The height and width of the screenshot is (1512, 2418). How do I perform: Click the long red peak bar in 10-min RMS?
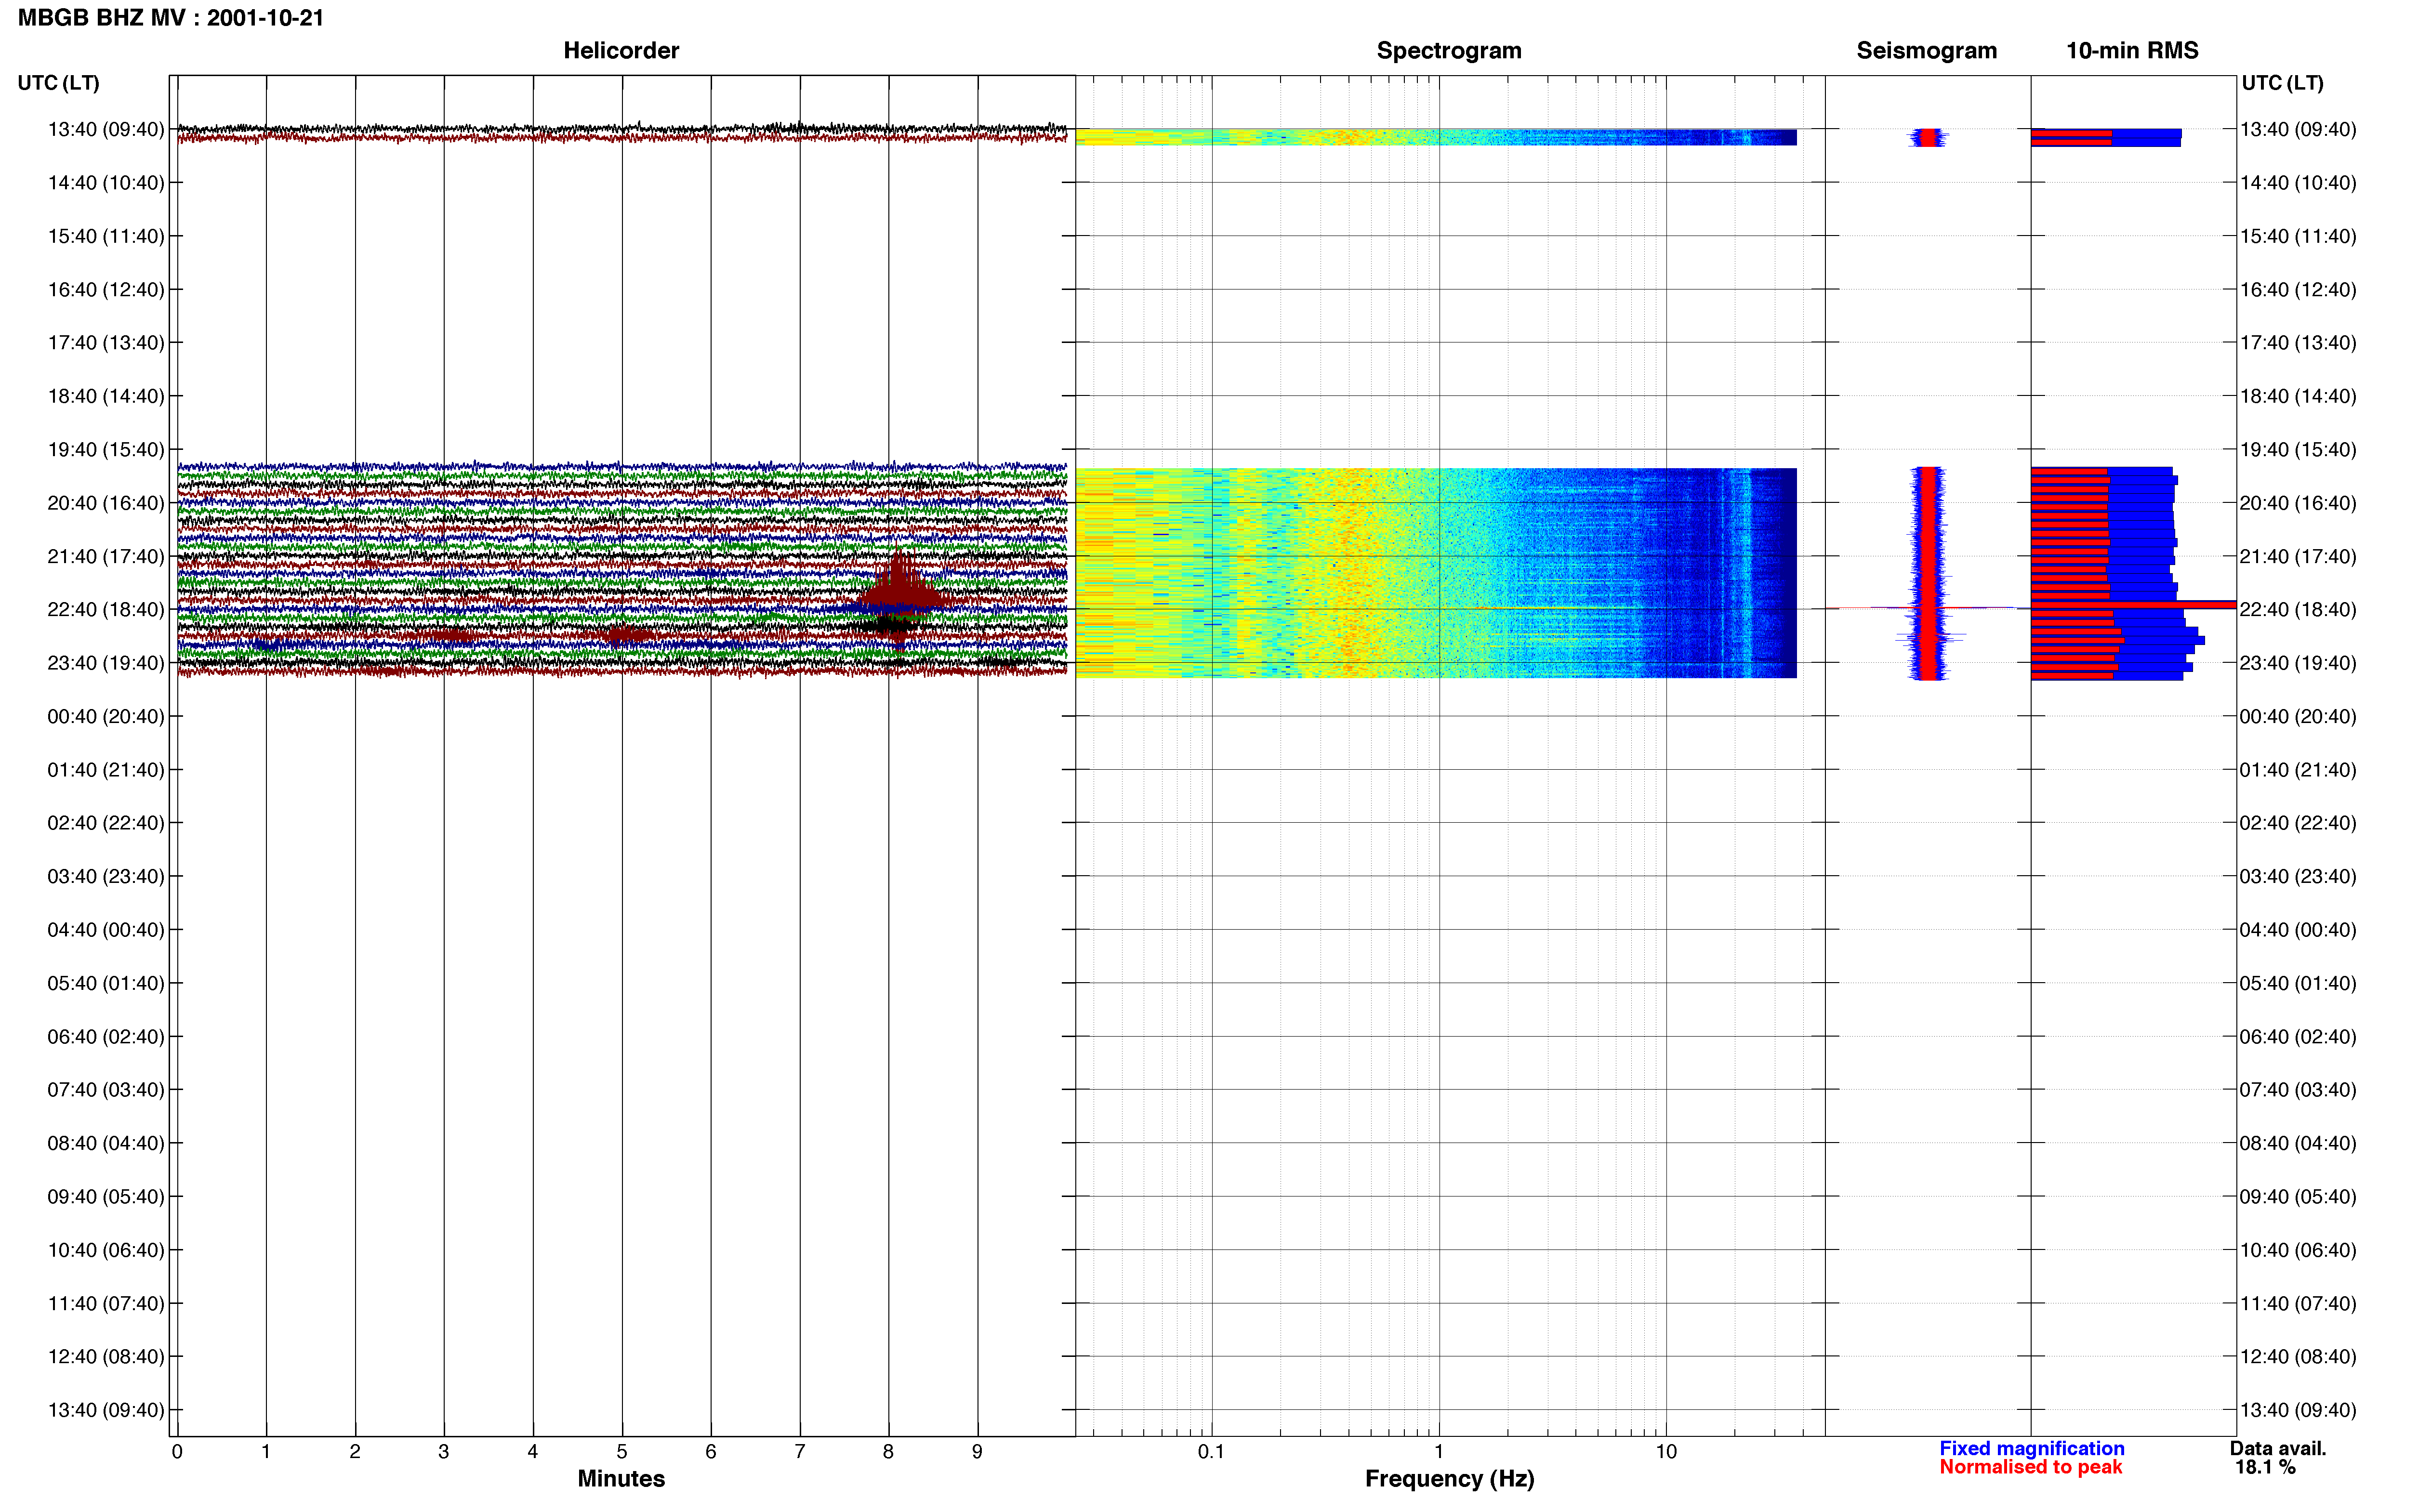click(x=2133, y=604)
